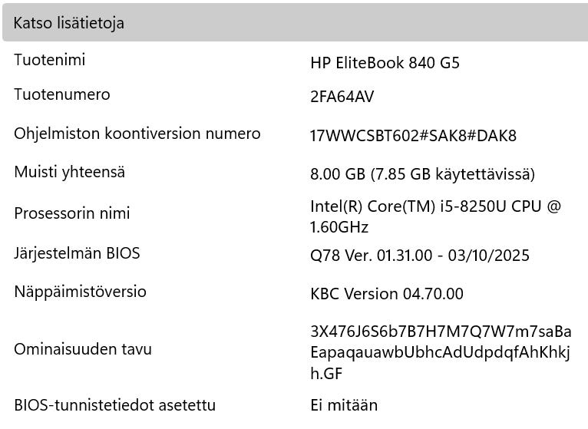Screen dimensions: 588x429
Task: Click the 1.60GHz processor speed text
Action: click(x=339, y=227)
